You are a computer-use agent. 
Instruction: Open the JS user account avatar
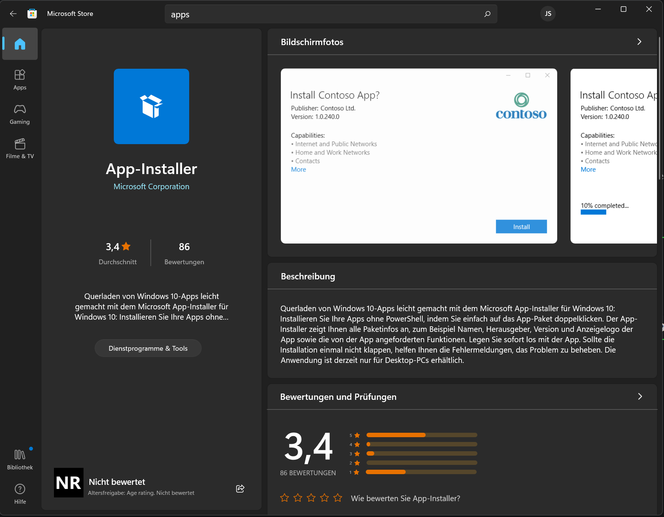click(x=548, y=14)
